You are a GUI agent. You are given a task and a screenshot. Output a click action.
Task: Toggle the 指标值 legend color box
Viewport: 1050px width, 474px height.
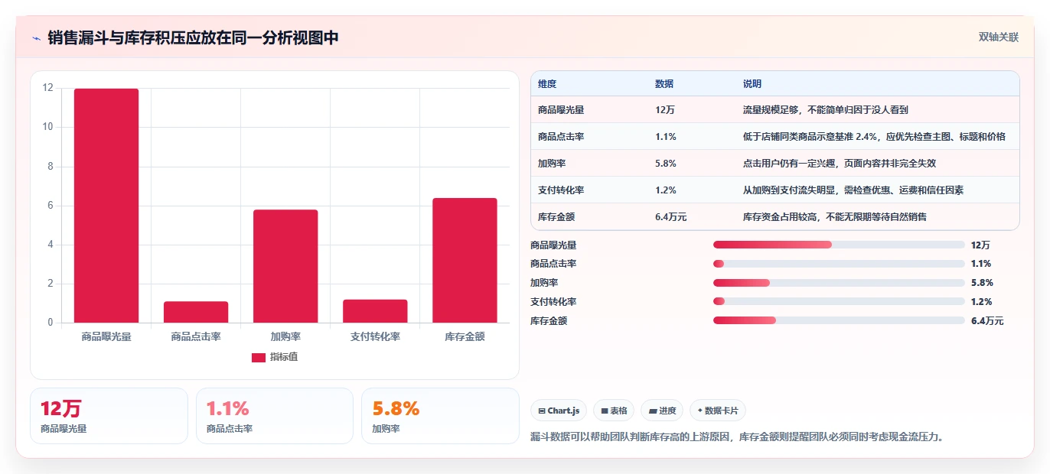(259, 357)
